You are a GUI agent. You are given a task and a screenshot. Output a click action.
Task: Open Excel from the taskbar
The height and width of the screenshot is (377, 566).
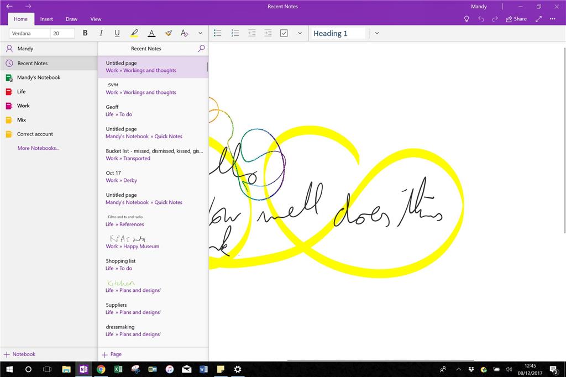118,369
